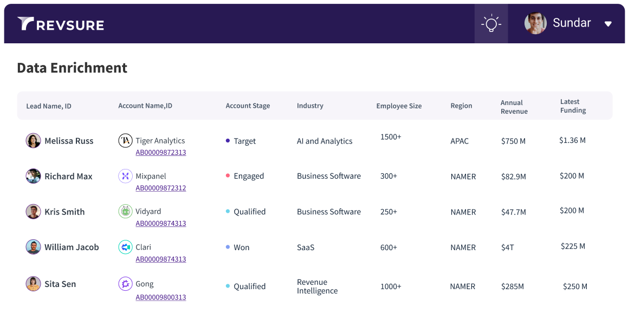Viewport: 628px width, 320px height.
Task: Click the $47.7M annual revenue value
Action: click(514, 212)
